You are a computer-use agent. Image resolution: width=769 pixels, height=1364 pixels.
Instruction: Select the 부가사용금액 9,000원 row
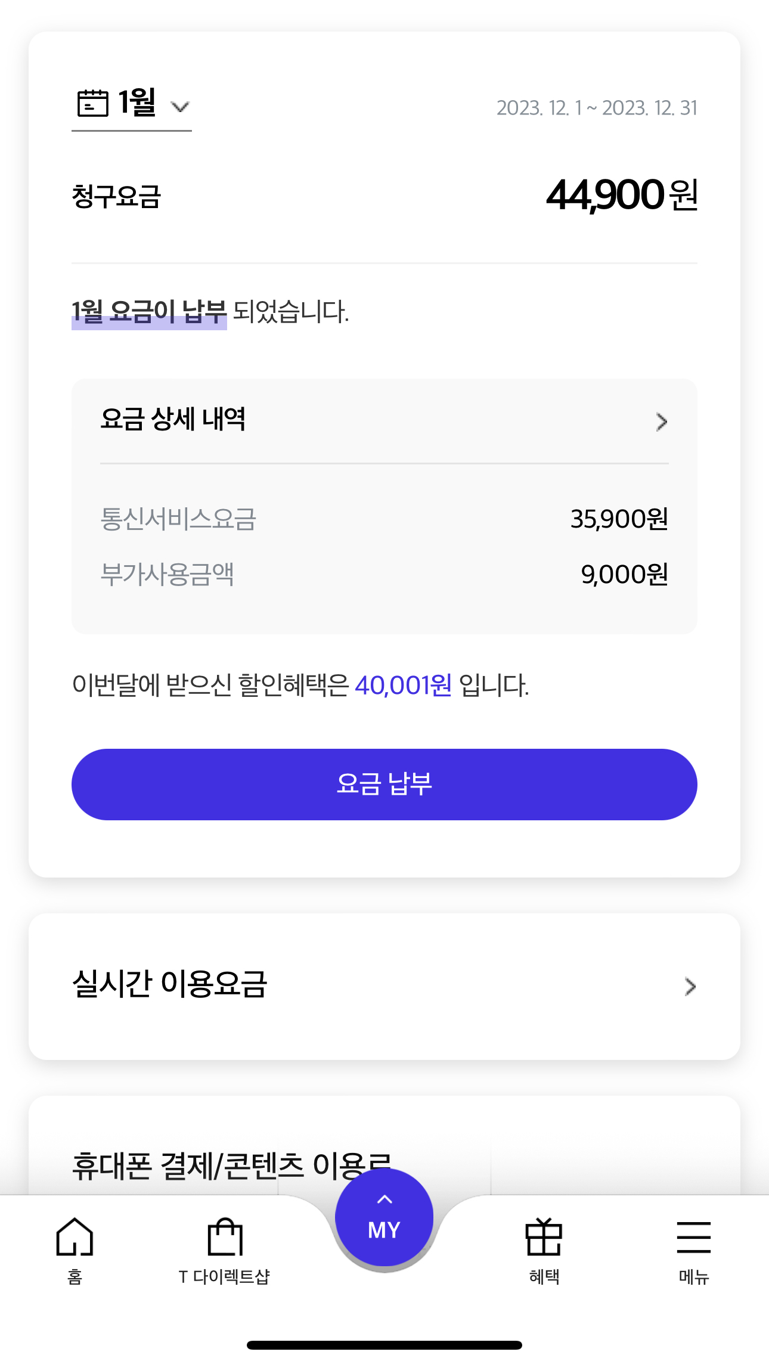(384, 574)
